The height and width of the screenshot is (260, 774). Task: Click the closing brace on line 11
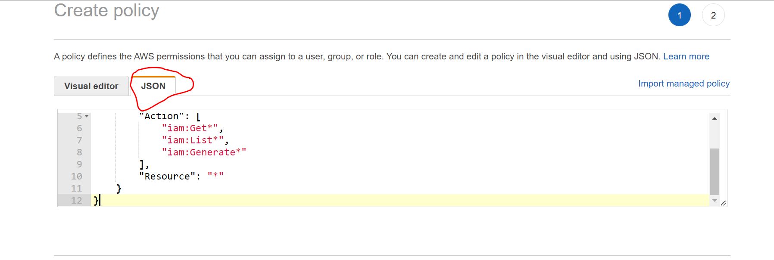click(x=119, y=189)
